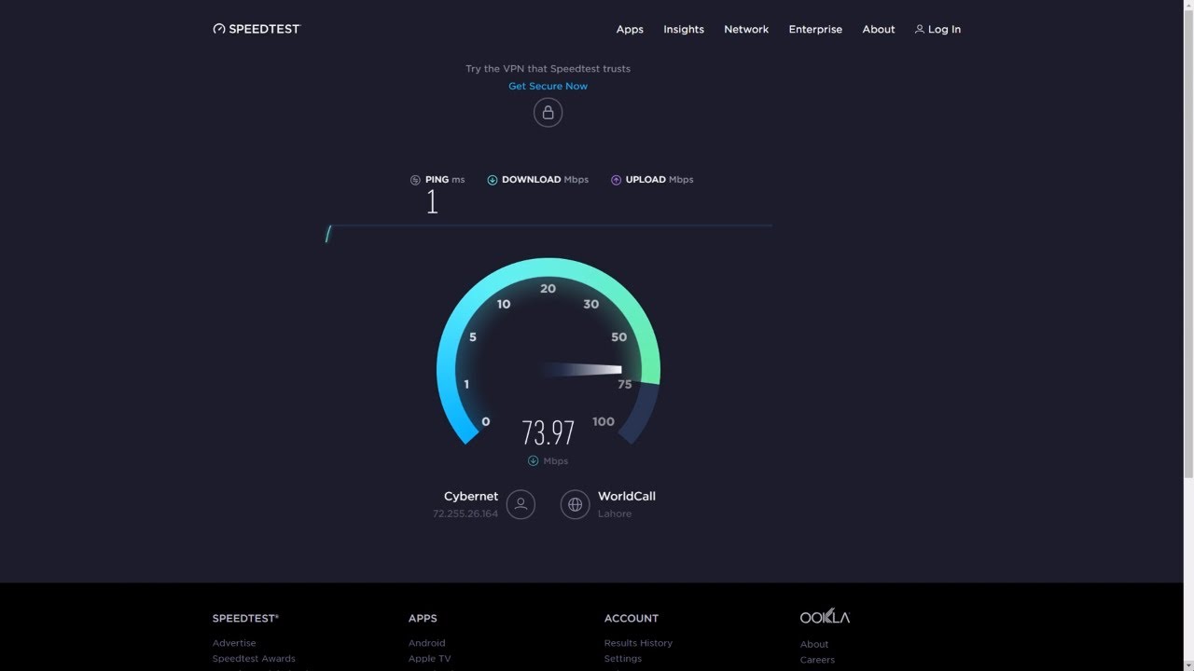The image size is (1194, 671).
Task: Click the VPN padlock icon
Action: pyautogui.click(x=548, y=113)
